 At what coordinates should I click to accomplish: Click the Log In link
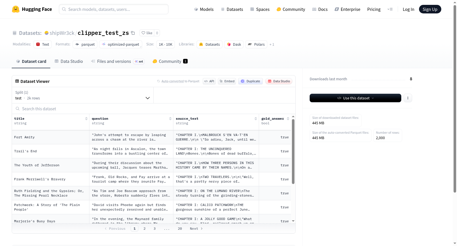point(408,9)
